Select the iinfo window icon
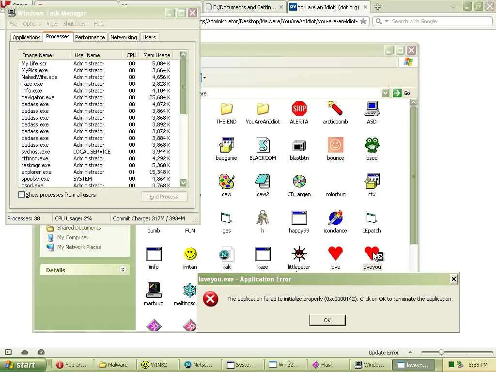The image size is (496, 372). (154, 254)
